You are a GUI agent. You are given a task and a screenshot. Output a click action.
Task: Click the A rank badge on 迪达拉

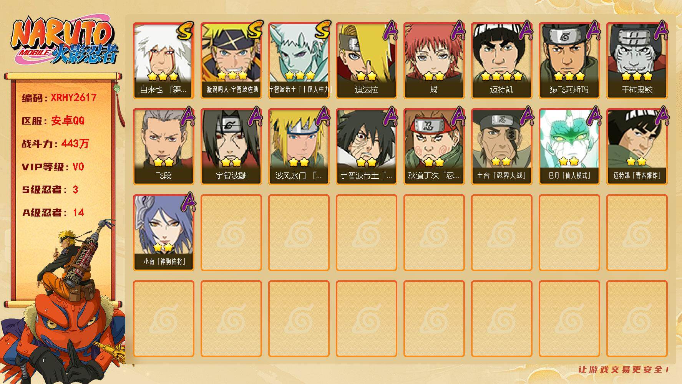coord(390,31)
